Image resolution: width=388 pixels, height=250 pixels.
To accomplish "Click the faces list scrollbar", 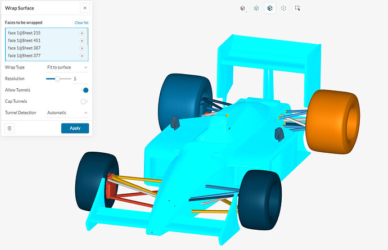I will point(87,37).
